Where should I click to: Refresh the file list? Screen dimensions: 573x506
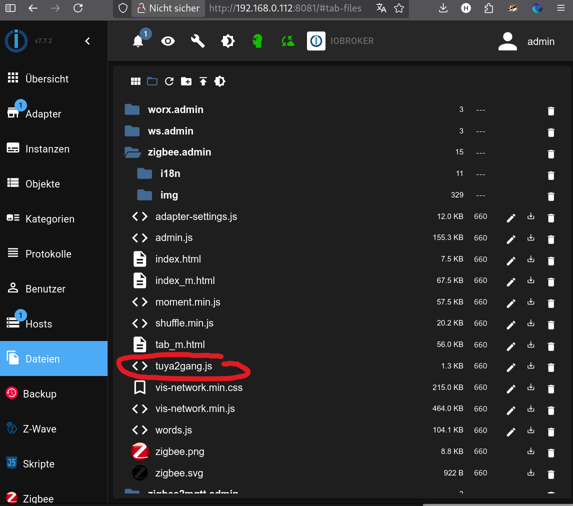169,81
